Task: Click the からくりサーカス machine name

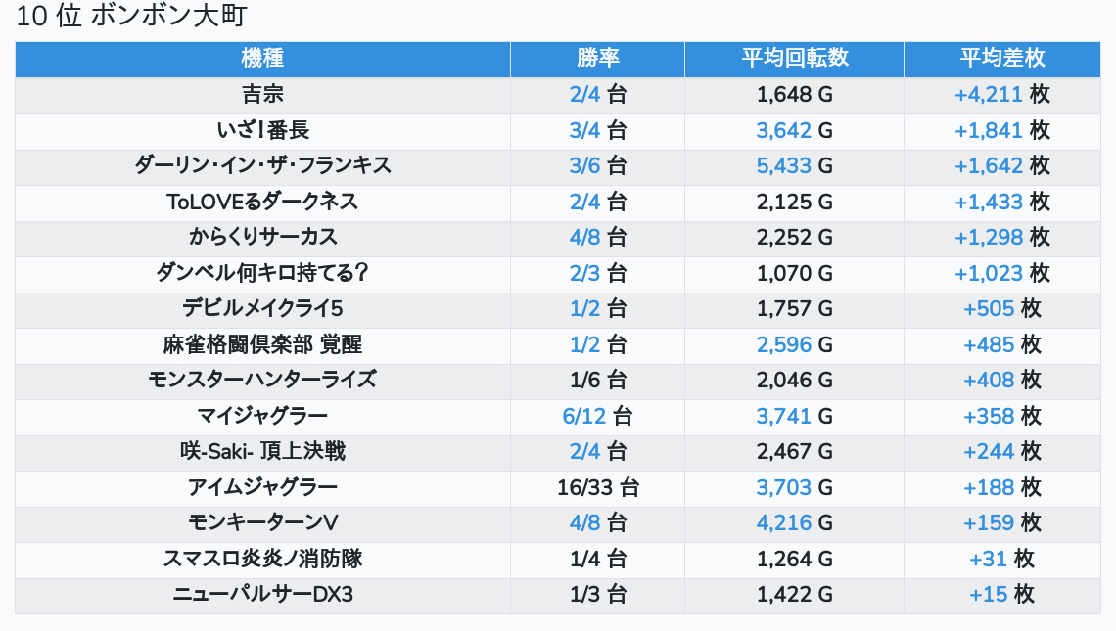Action: [262, 237]
